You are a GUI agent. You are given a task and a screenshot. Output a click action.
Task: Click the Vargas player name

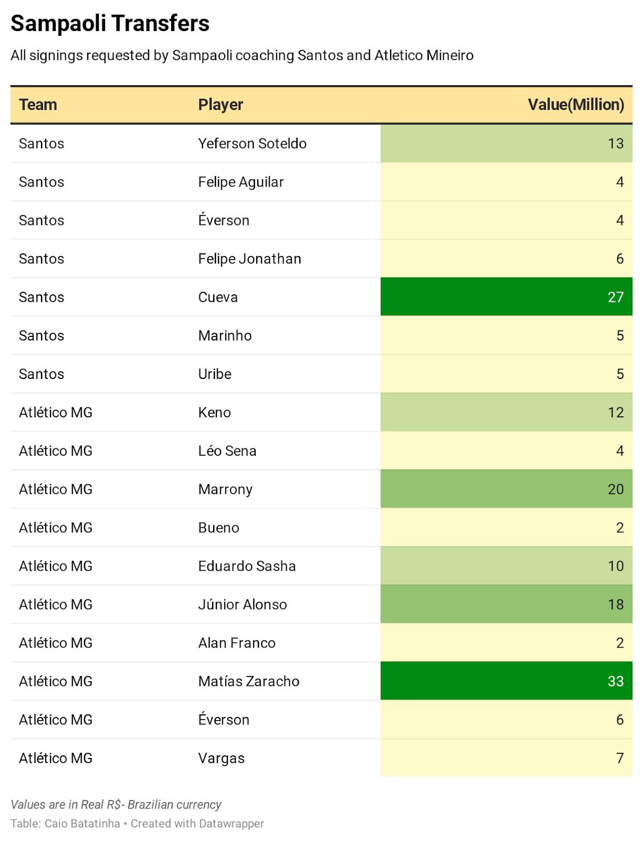click(222, 758)
